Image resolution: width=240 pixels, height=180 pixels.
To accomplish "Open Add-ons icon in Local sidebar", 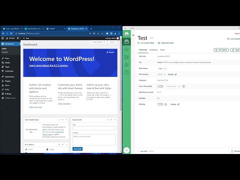I will click(126, 64).
